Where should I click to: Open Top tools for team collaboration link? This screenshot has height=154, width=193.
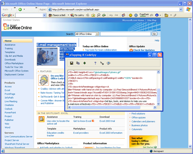[101, 50]
